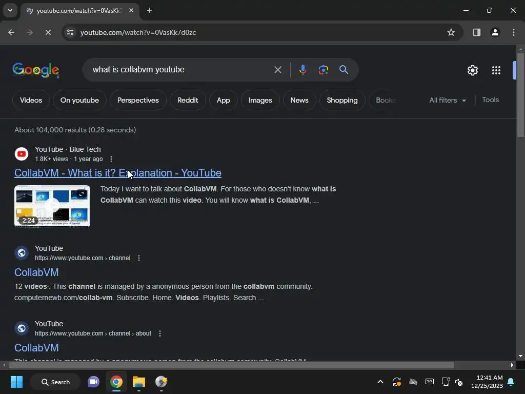525x394 pixels.
Task: Select the Perspectives filter chip
Action: tap(138, 100)
